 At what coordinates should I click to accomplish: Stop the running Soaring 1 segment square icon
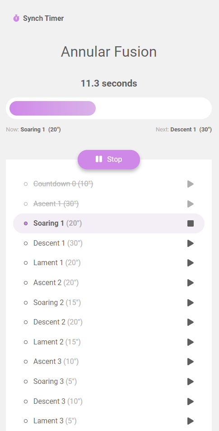coord(191,223)
